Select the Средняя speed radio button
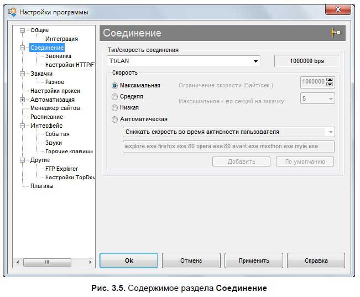This screenshot has width=360, height=297. pos(114,97)
